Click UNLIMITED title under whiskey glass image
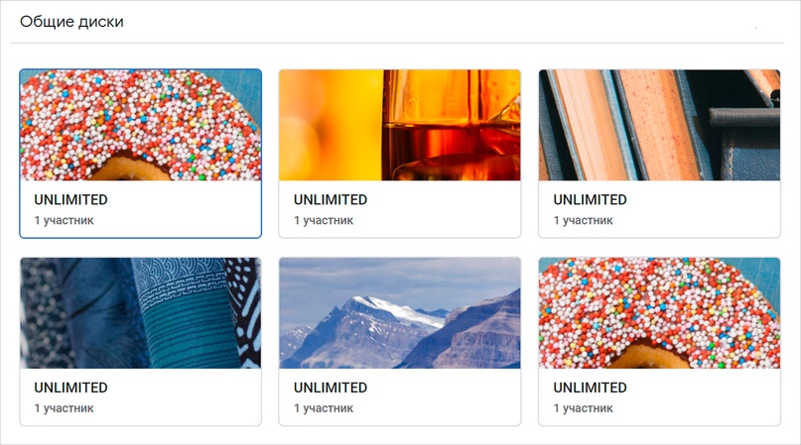Viewport: 801px width, 445px height. (331, 199)
